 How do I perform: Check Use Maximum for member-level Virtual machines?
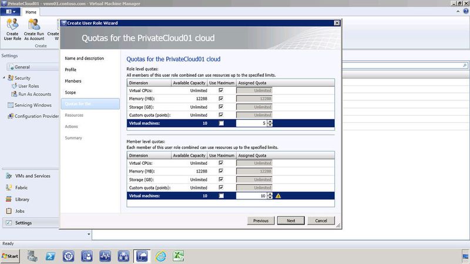[221, 196]
